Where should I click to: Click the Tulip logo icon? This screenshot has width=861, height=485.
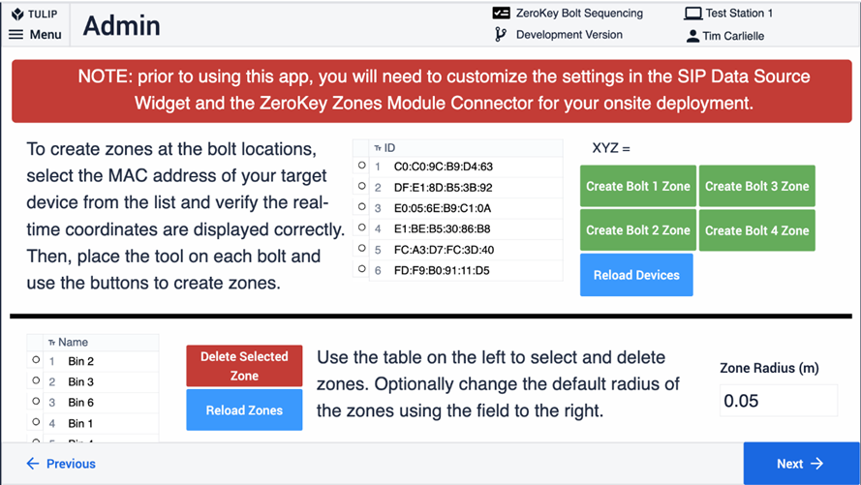[x=17, y=15]
